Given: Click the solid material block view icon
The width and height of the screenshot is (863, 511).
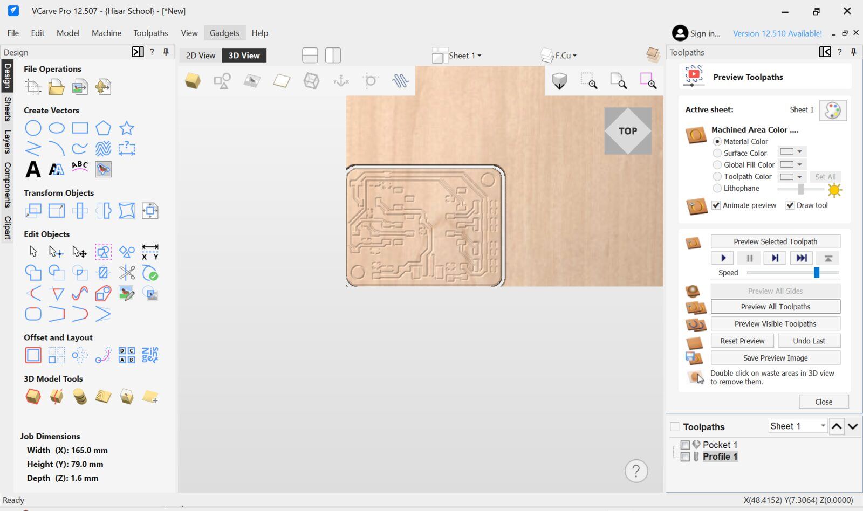Looking at the screenshot, I should pos(193,81).
